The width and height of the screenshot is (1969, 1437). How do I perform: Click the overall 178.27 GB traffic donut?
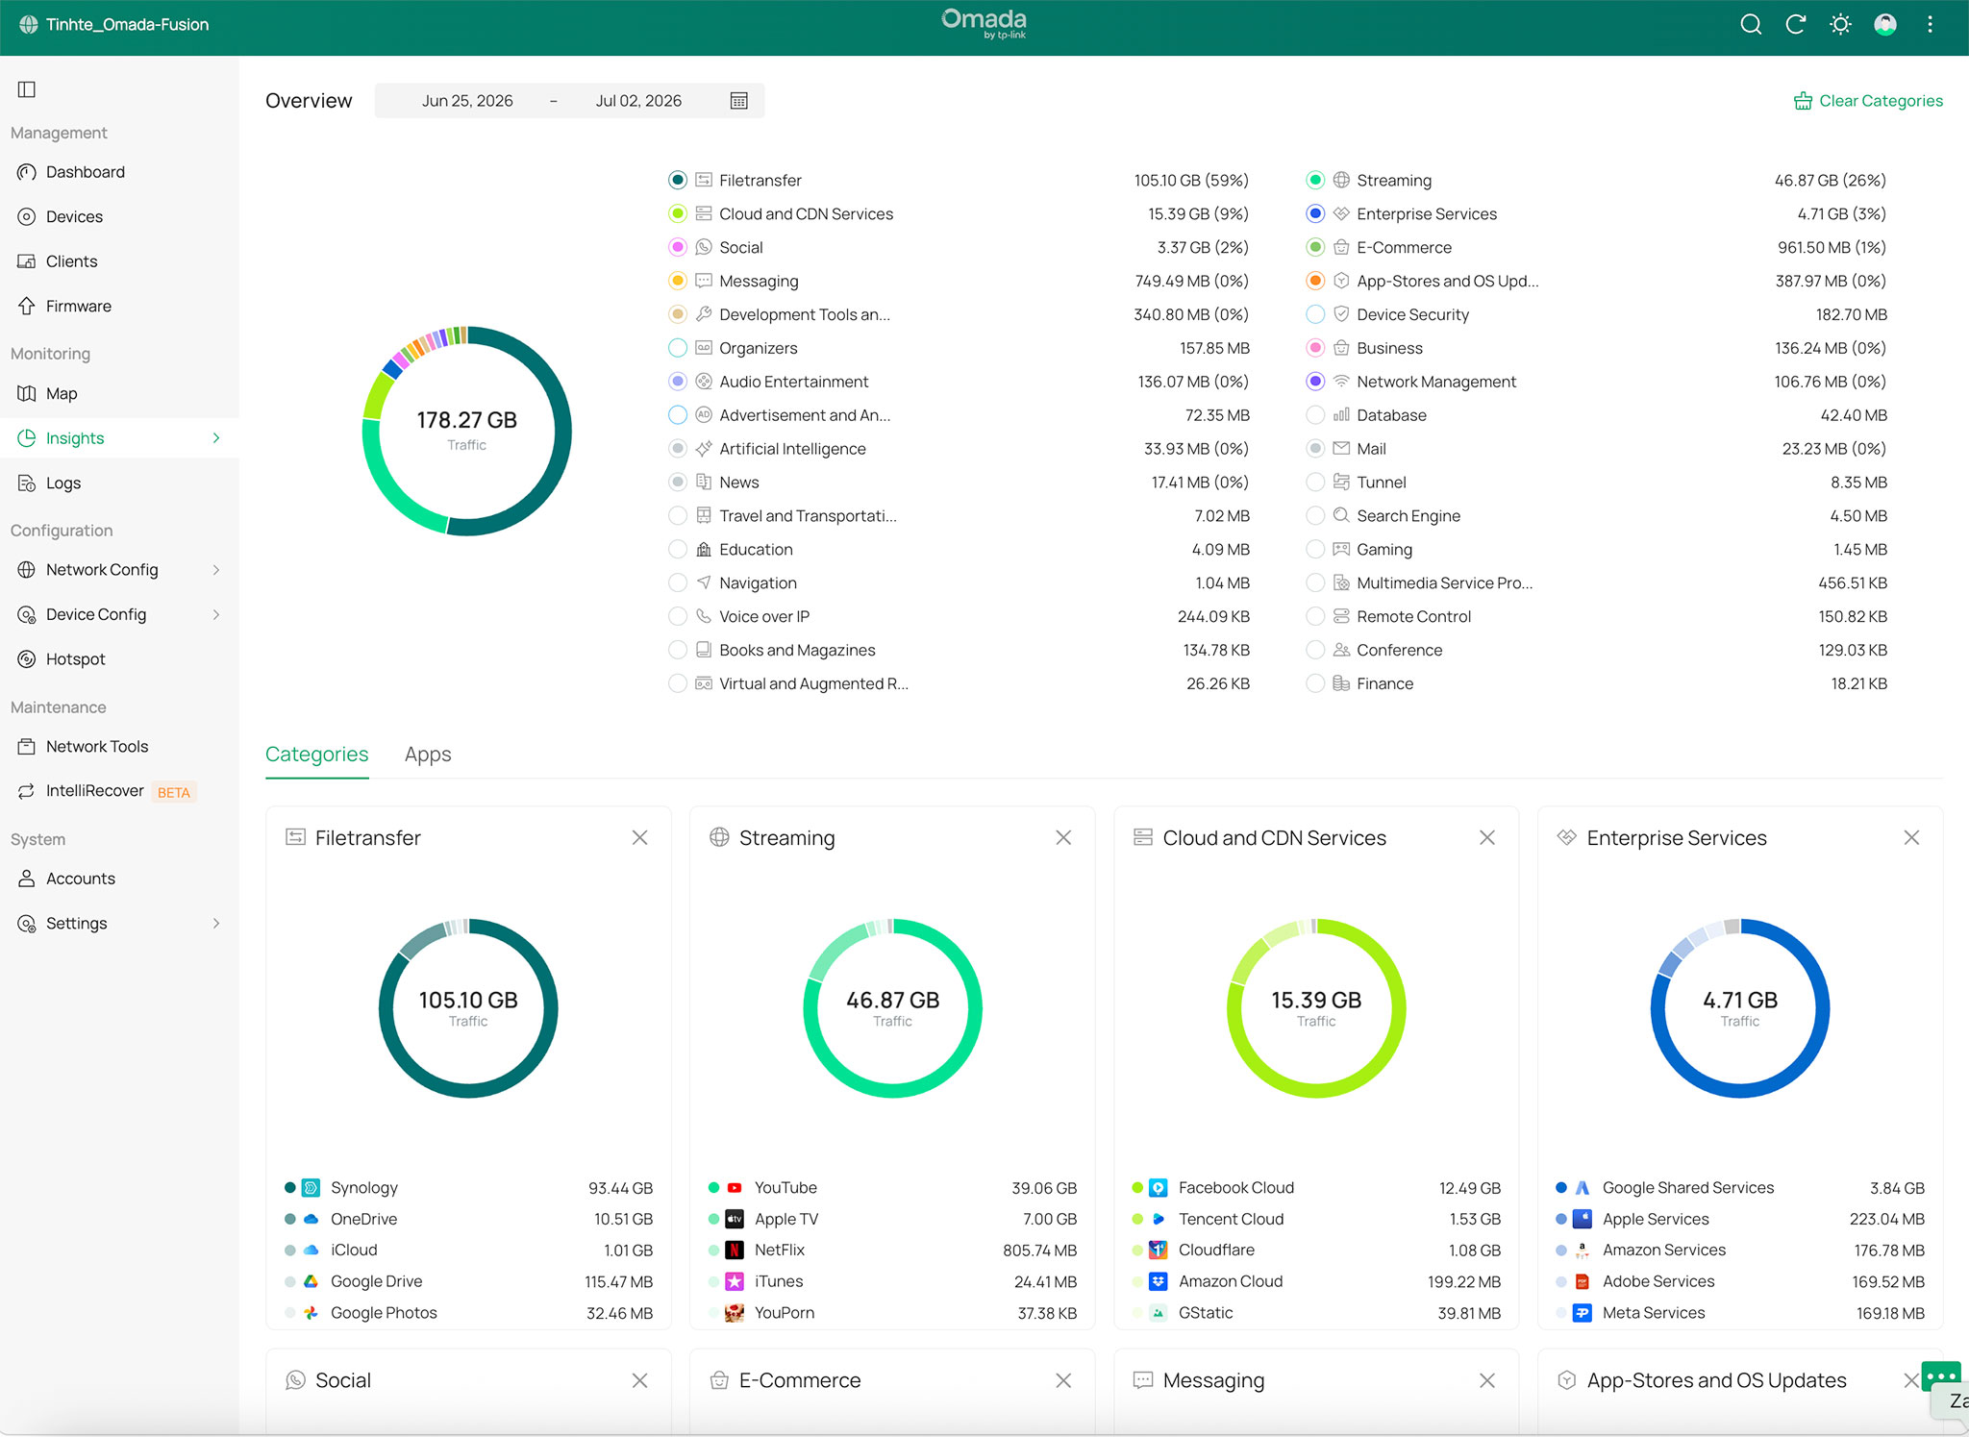(467, 431)
